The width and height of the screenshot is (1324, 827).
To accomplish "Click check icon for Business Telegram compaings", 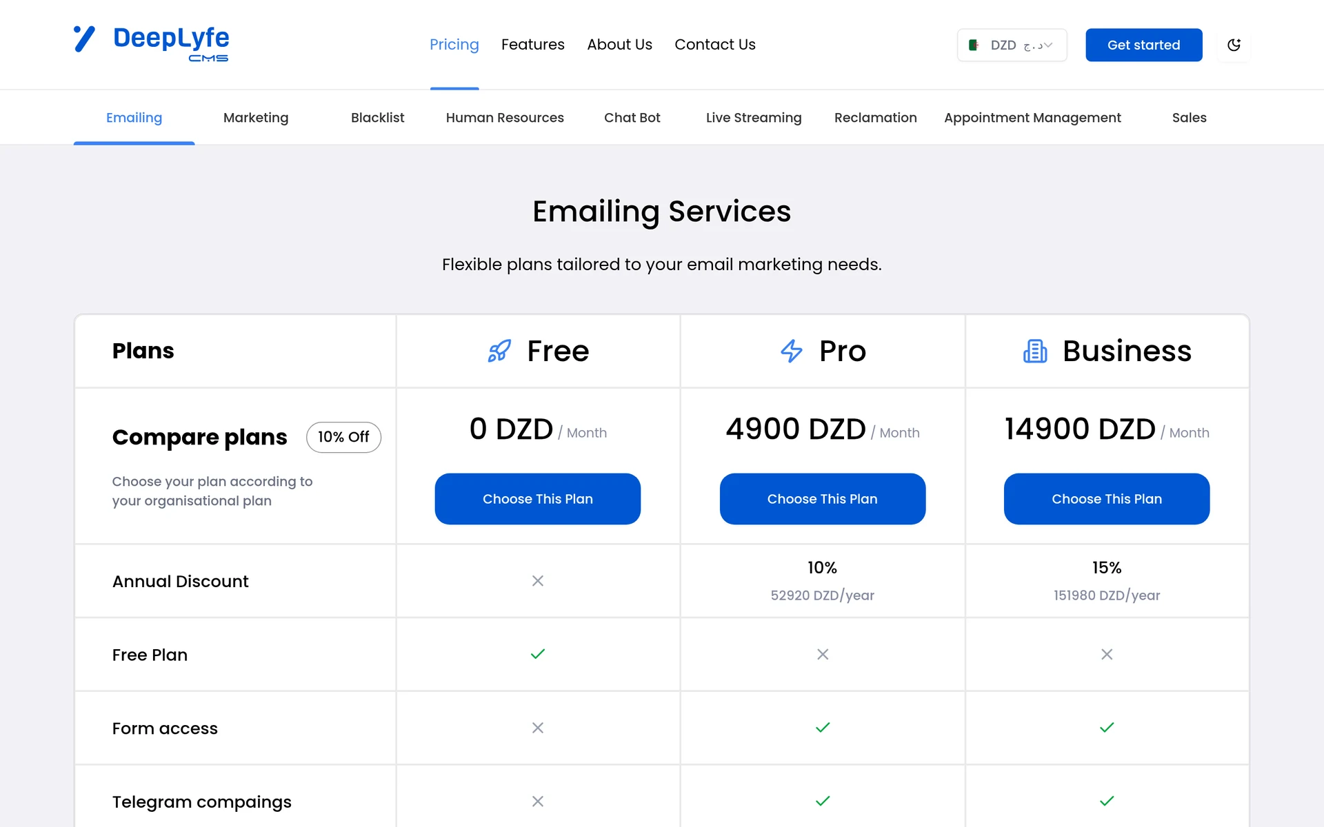I will pos(1107,801).
